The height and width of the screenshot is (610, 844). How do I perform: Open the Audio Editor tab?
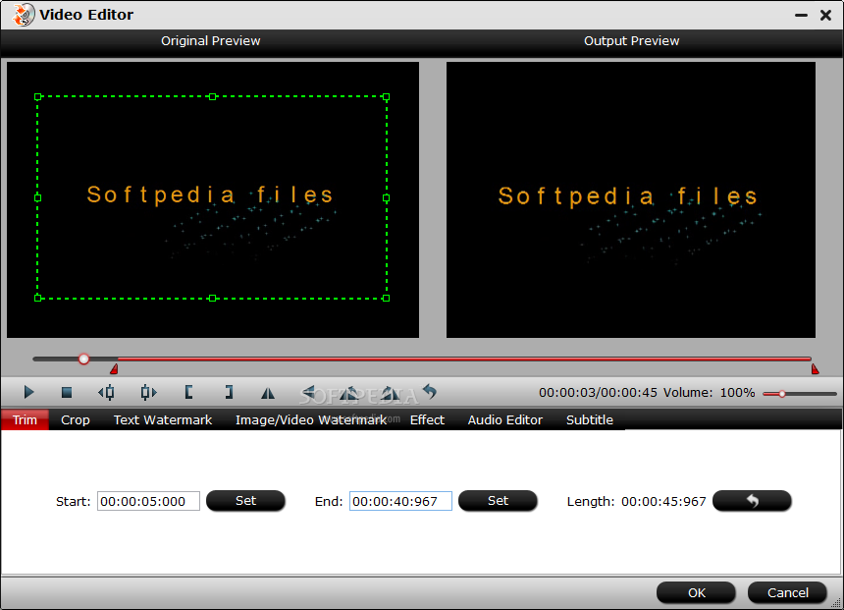pos(504,419)
